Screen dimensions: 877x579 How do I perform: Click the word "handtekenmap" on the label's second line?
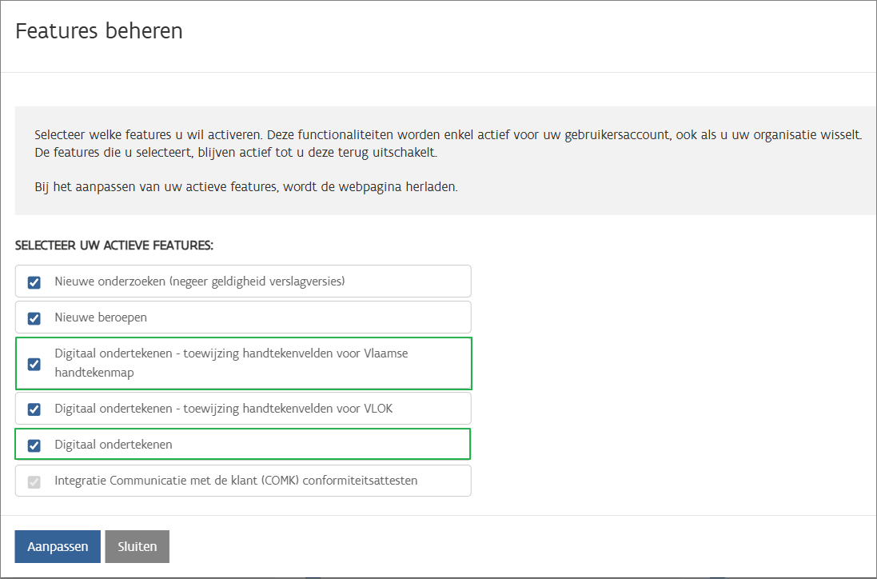coord(94,373)
